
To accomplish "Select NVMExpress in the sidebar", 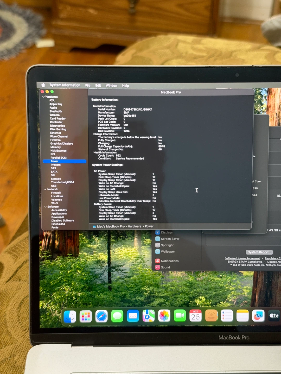I will [59, 151].
